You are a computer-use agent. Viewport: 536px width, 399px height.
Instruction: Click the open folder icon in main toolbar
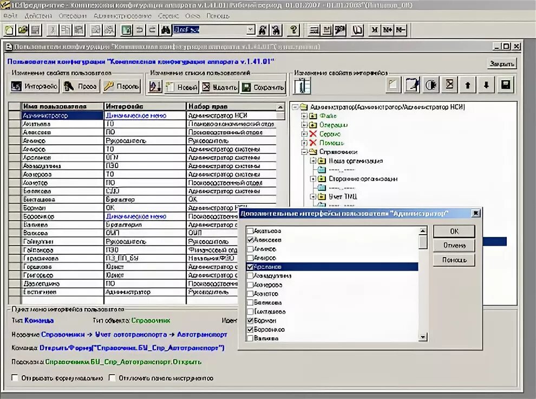pyautogui.click(x=23, y=30)
